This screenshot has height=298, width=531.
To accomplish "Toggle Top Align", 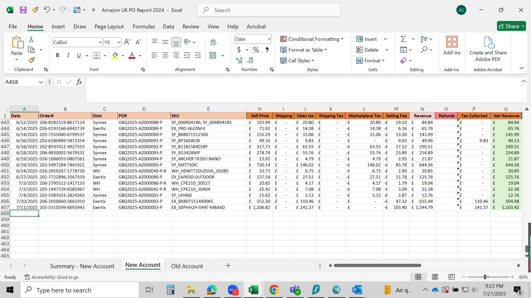I will pyautogui.click(x=155, y=41).
